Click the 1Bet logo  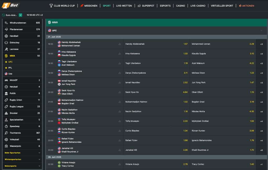coord(10,5)
